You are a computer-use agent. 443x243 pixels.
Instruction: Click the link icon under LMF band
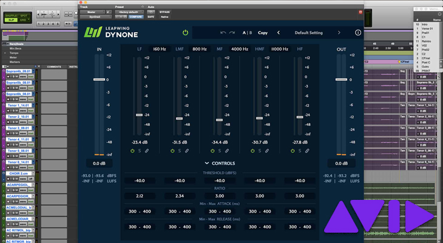pyautogui.click(x=187, y=151)
